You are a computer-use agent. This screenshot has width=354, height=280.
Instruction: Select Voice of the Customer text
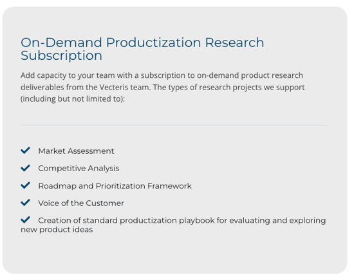click(x=81, y=203)
